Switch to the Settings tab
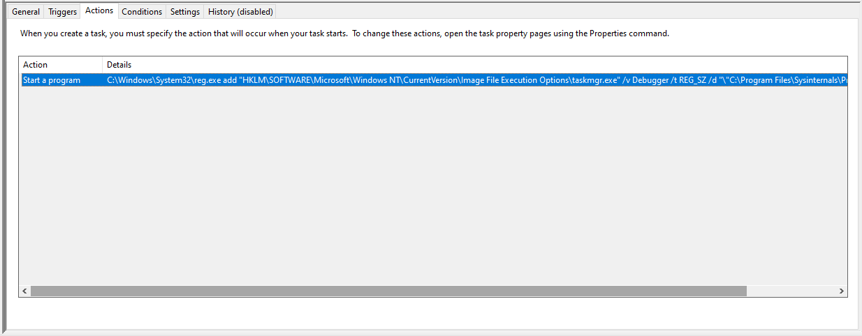 (185, 12)
